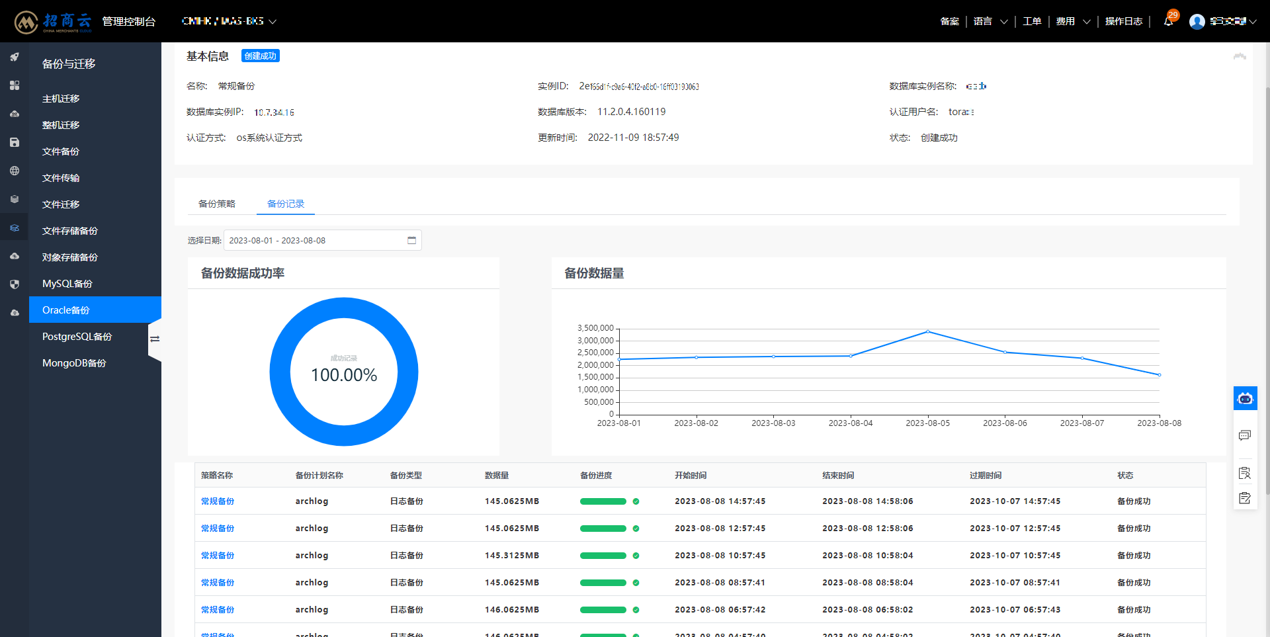Open the calendar icon in date range field

(411, 240)
